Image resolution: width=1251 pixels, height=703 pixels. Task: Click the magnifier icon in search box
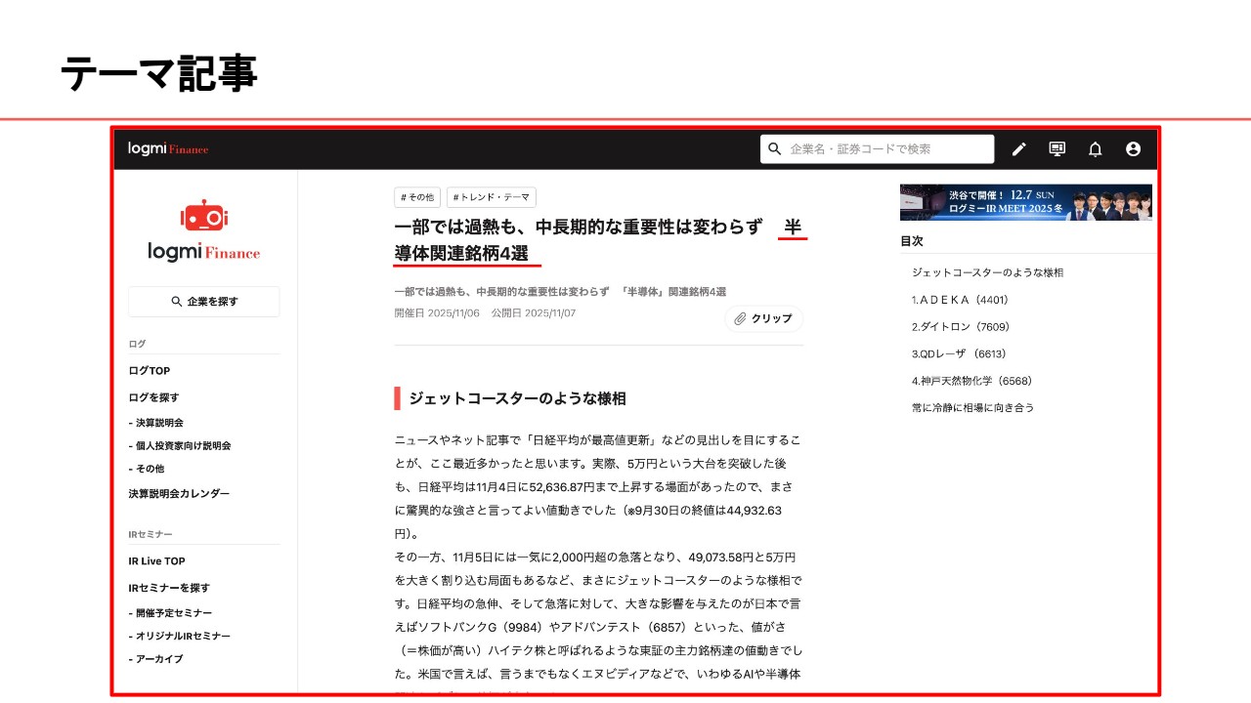775,149
